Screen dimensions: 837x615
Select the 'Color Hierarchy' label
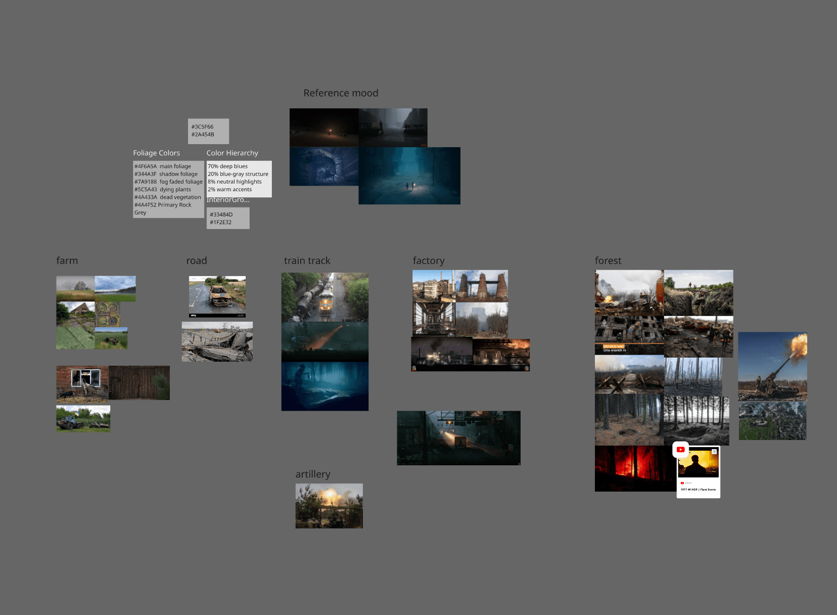pyautogui.click(x=232, y=153)
